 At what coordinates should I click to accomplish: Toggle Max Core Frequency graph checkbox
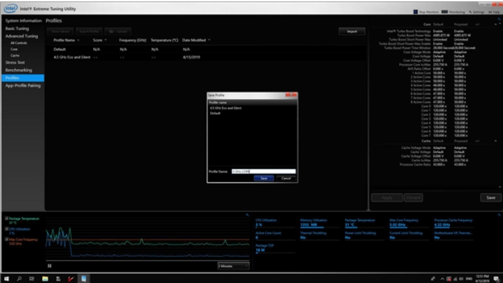click(7, 239)
